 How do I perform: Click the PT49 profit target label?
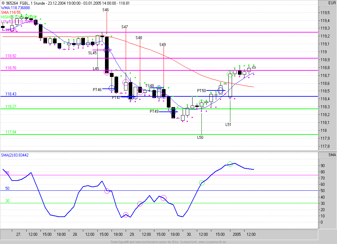click(154, 111)
